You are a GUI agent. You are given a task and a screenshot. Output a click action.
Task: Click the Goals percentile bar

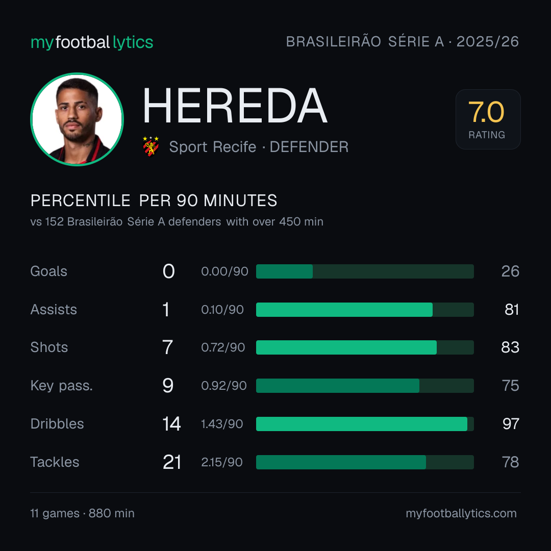(365, 271)
